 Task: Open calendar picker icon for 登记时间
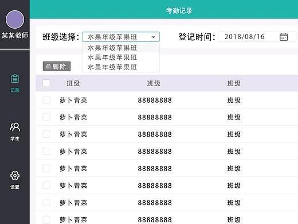[x=284, y=37]
